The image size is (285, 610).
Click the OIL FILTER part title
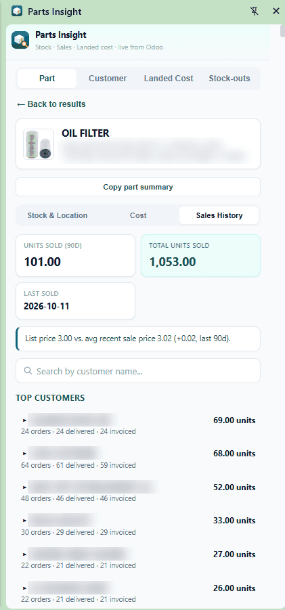[x=85, y=133]
